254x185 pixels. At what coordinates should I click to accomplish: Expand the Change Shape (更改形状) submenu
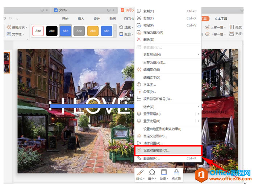tap(199, 54)
